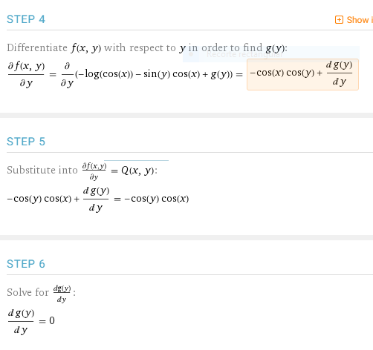
Task: Click the Solve for instruction text
Action: (x=28, y=292)
